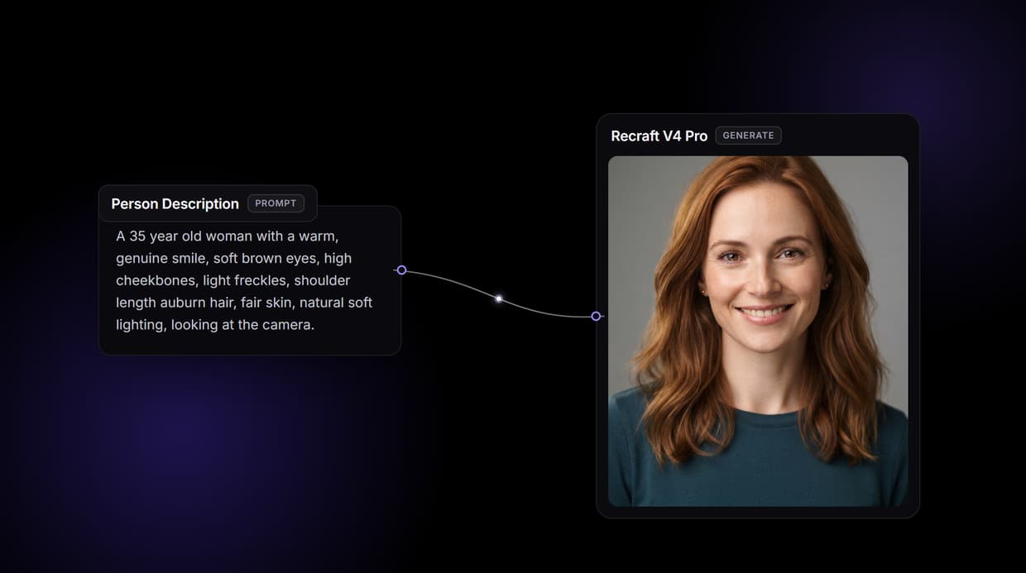
Task: Click the GENERATE button on Recraft V4 Pro
Action: click(x=748, y=136)
